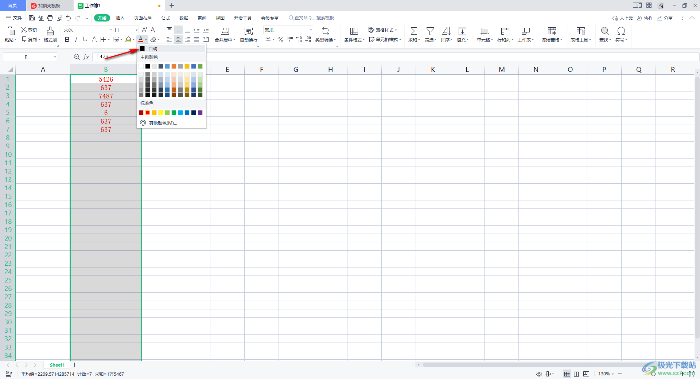Undo the last action
700x379 pixels.
click(x=68, y=18)
